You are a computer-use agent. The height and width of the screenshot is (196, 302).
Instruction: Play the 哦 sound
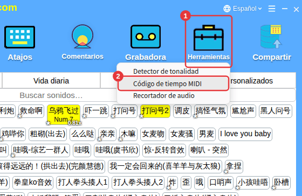(200, 183)
